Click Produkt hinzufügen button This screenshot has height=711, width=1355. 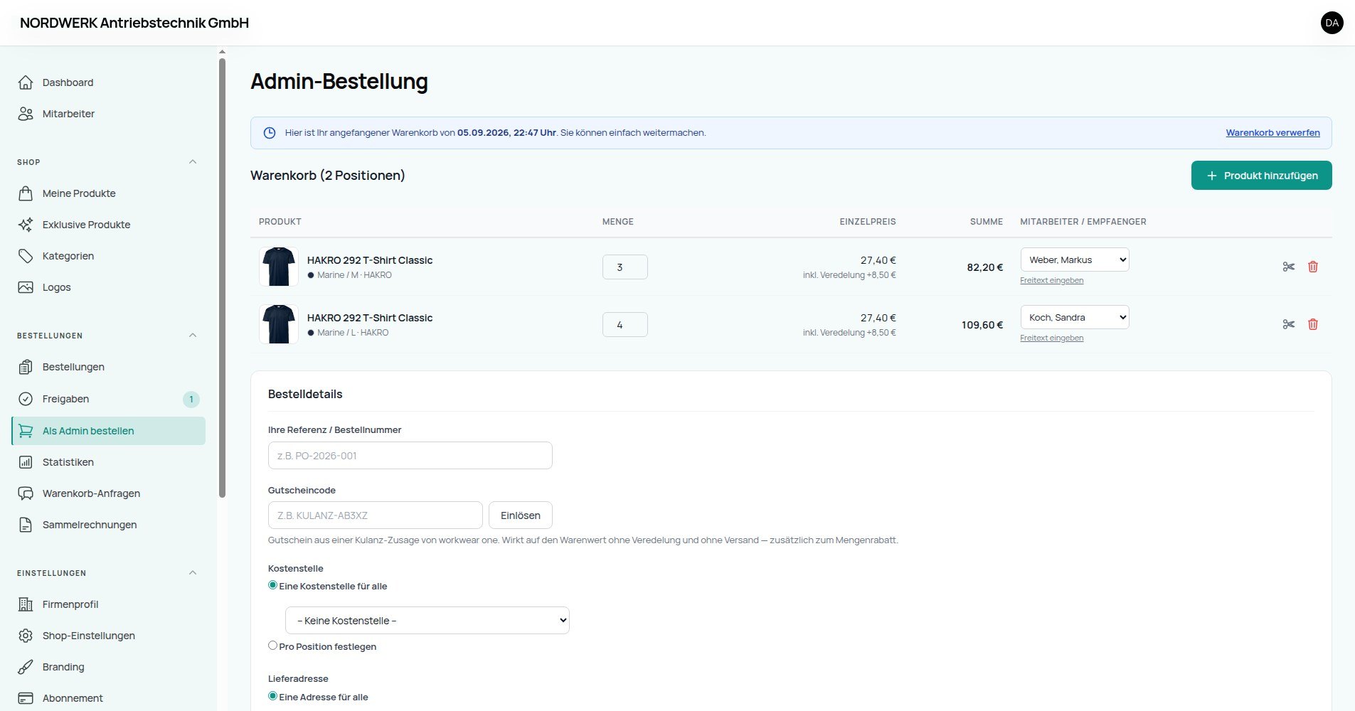pyautogui.click(x=1261, y=176)
